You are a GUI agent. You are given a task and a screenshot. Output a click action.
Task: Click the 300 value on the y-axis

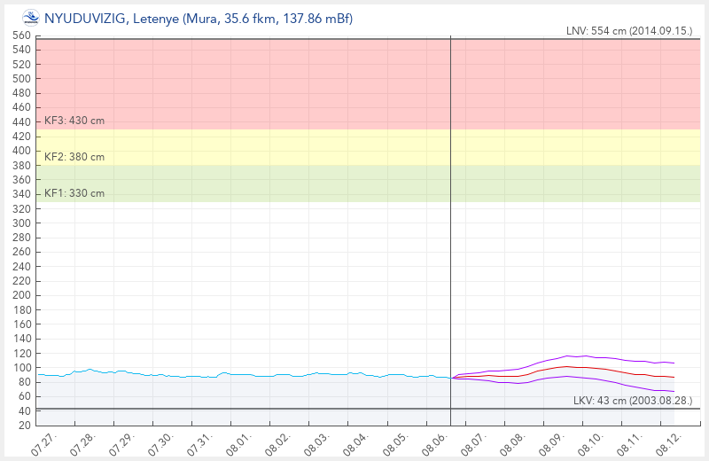(x=21, y=223)
